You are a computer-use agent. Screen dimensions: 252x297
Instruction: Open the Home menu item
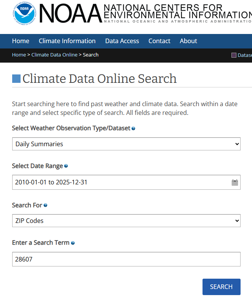click(x=21, y=41)
